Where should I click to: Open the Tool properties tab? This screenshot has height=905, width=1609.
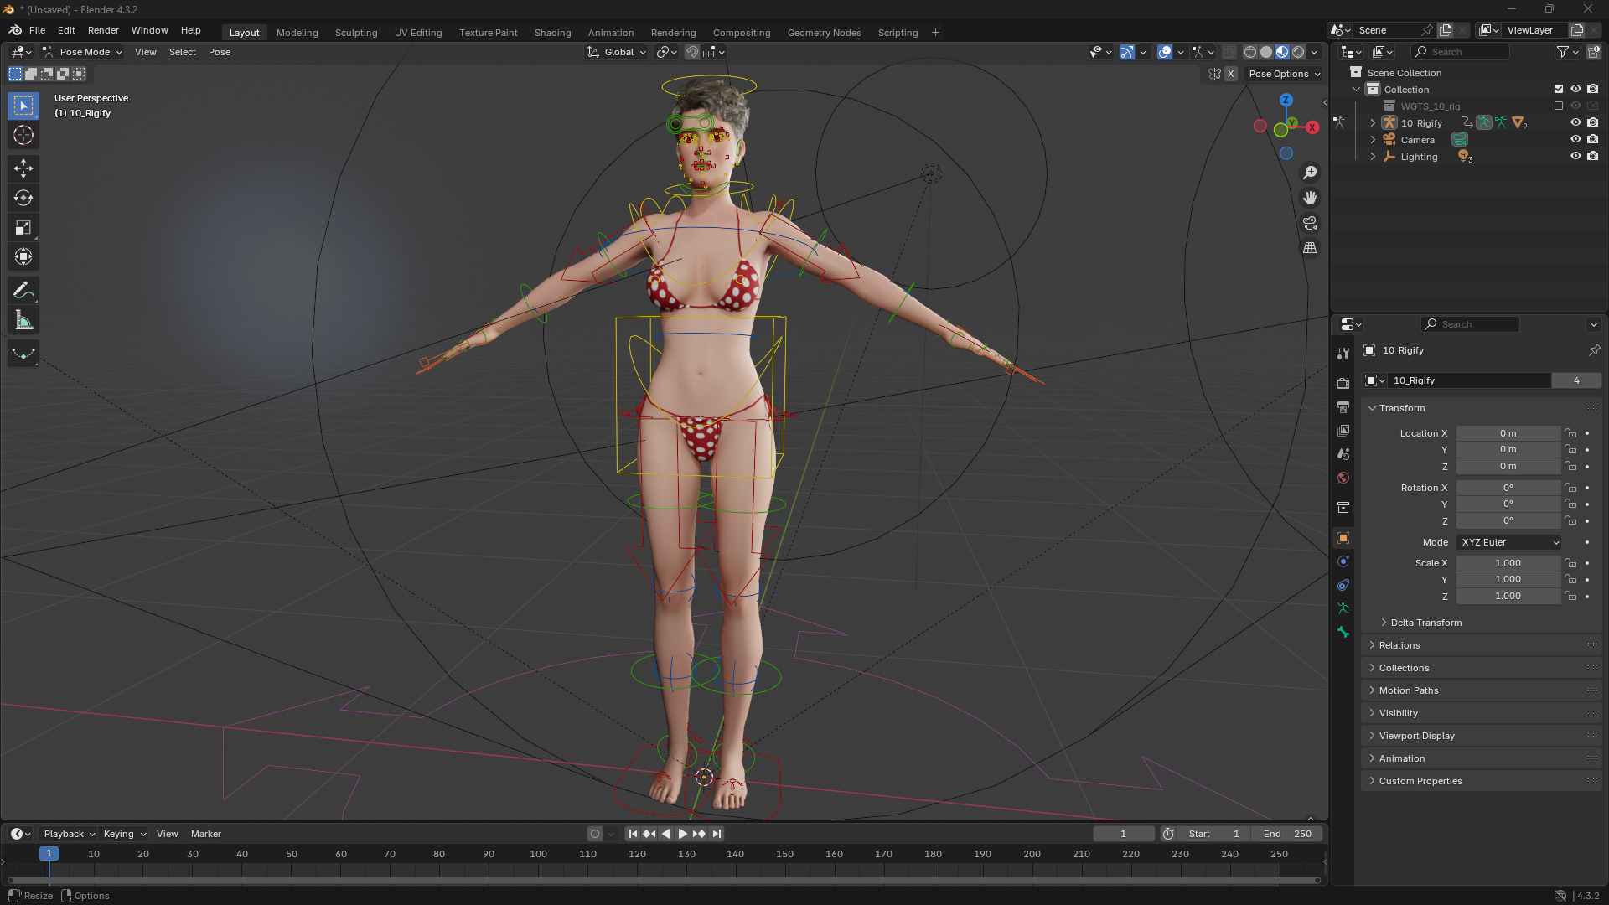point(1343,354)
